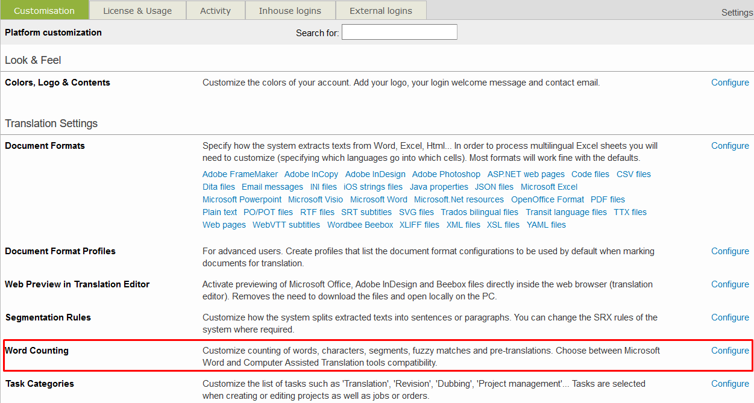Configure Colors, Logo & Contents
The width and height of the screenshot is (754, 403).
730,83
